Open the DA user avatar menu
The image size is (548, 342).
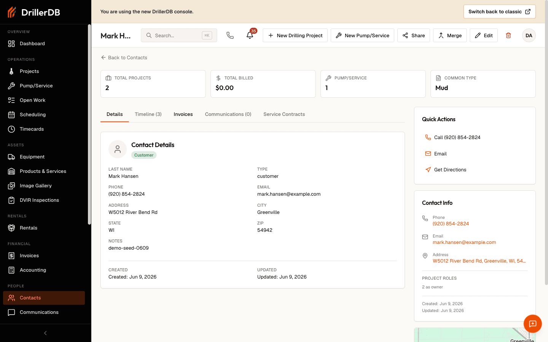click(529, 35)
